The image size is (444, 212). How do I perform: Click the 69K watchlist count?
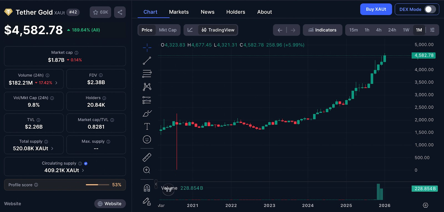click(104, 12)
